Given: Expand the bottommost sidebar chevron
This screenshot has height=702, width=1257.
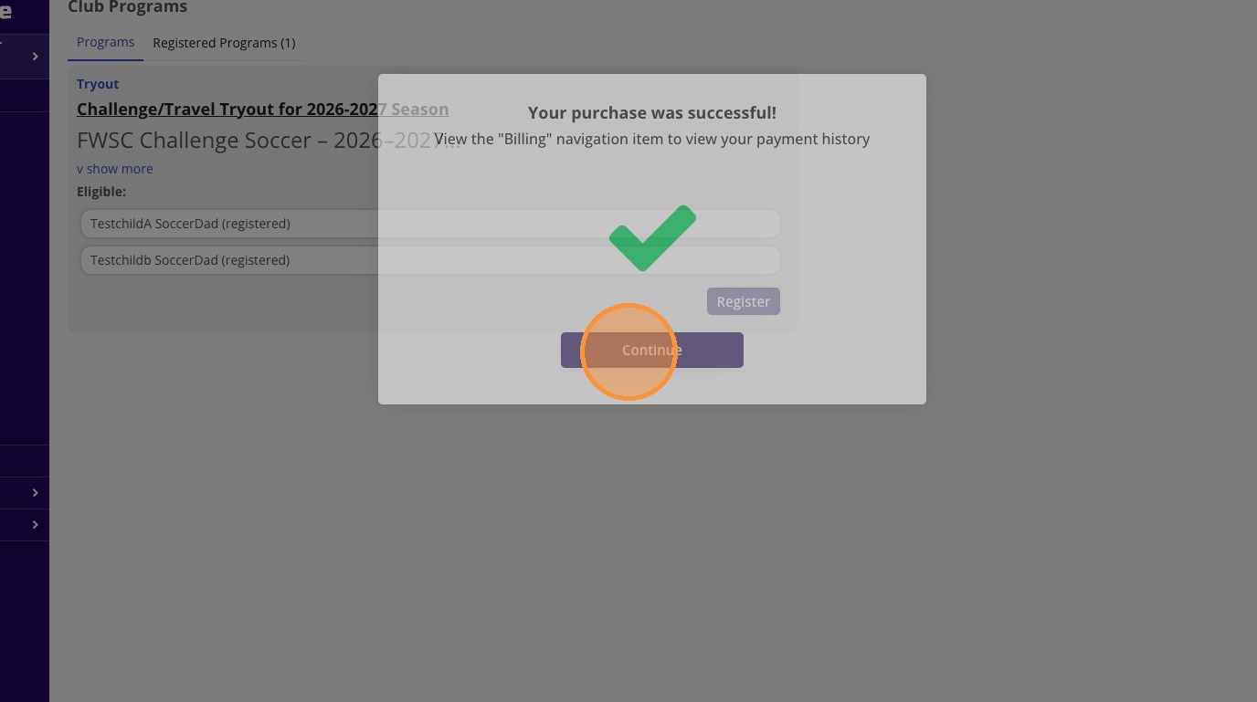Looking at the screenshot, I should (x=35, y=525).
